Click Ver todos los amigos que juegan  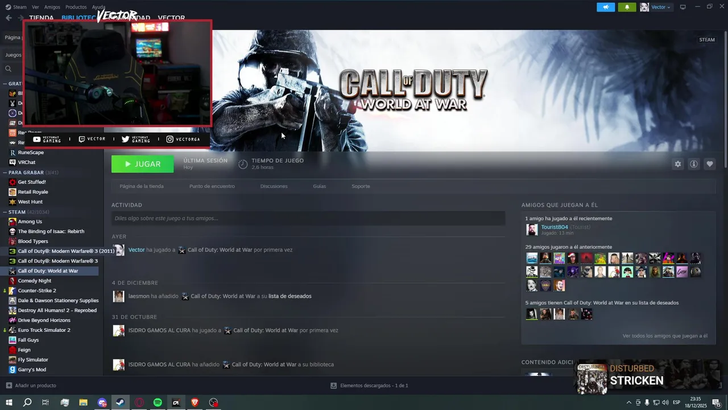(x=665, y=336)
